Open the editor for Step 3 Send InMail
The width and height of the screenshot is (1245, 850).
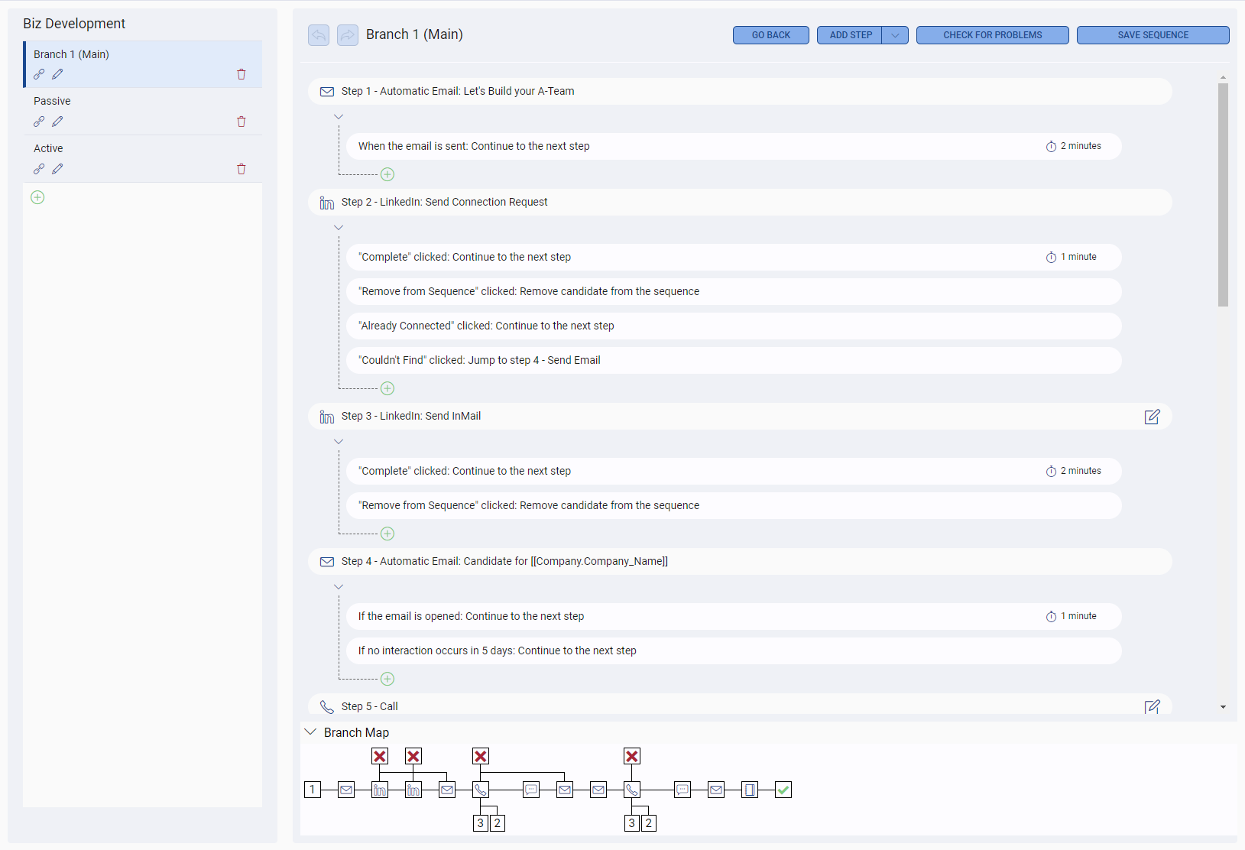point(1152,417)
